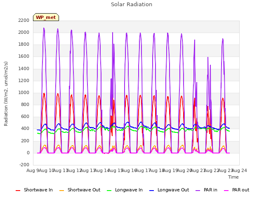Click the 1000 y-axis tick label
Image resolution: width=264 pixels, height=198 pixels.
24,92
